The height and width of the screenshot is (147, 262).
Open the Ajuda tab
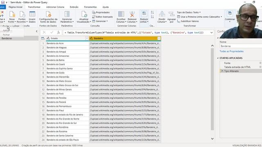[106, 7]
